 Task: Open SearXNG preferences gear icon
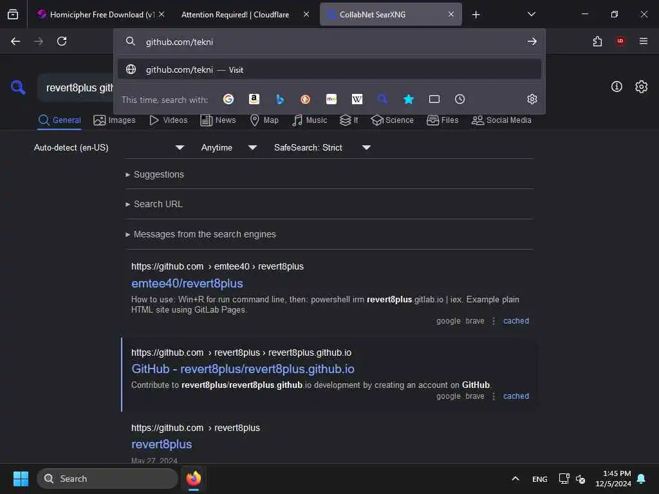(642, 87)
